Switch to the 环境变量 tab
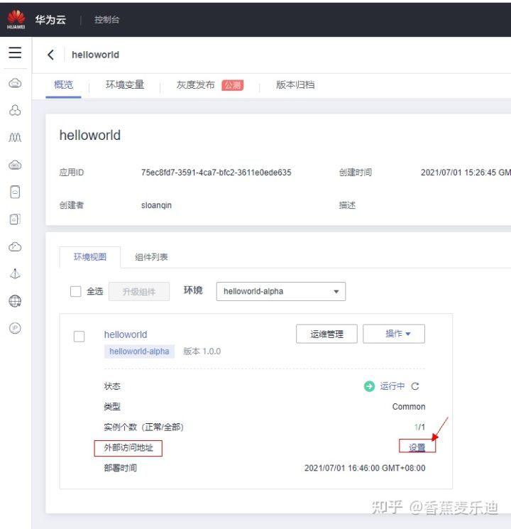 (125, 84)
